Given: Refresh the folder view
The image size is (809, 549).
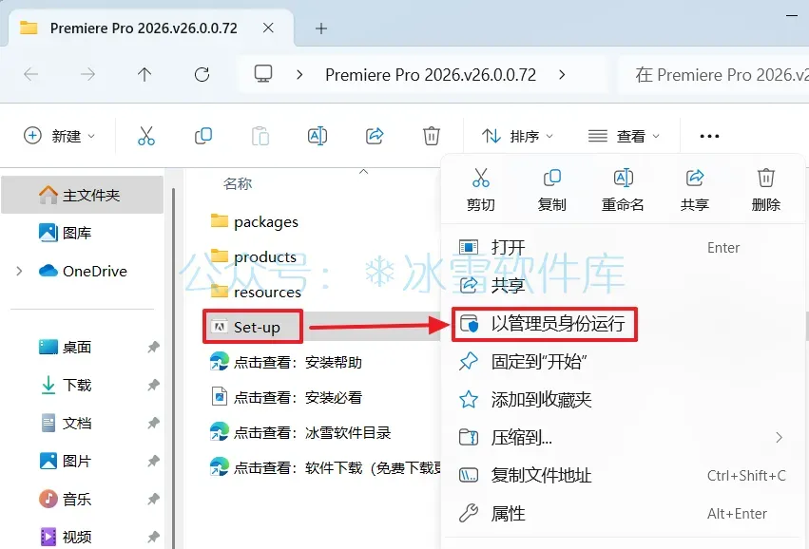Looking at the screenshot, I should 202,75.
